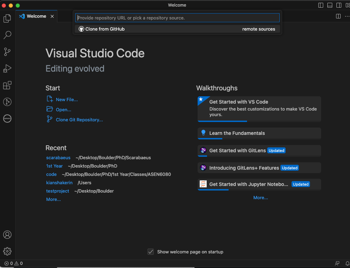Click the git branch icon beside Clone Git Repository
The height and width of the screenshot is (268, 350).
point(49,119)
